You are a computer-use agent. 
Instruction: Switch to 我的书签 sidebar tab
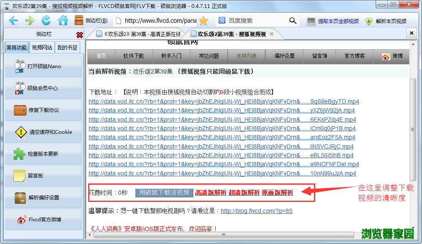coord(68,48)
